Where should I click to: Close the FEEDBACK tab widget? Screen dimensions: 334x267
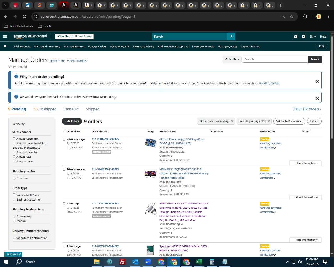pyautogui.click(x=20, y=254)
